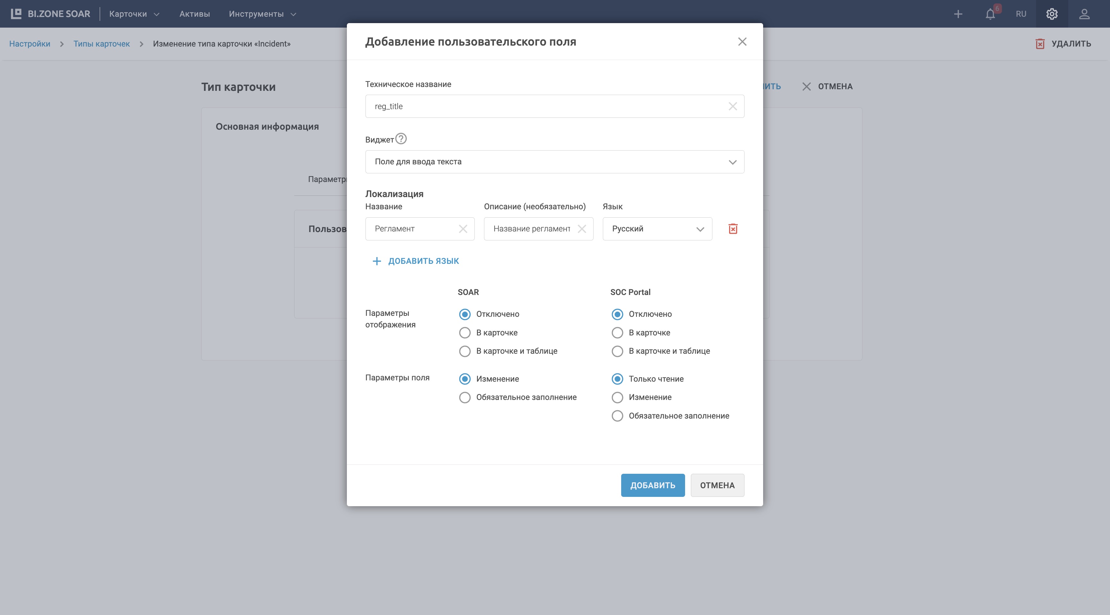Open settings gear in top bar
This screenshot has height=615, width=1110.
(1052, 14)
